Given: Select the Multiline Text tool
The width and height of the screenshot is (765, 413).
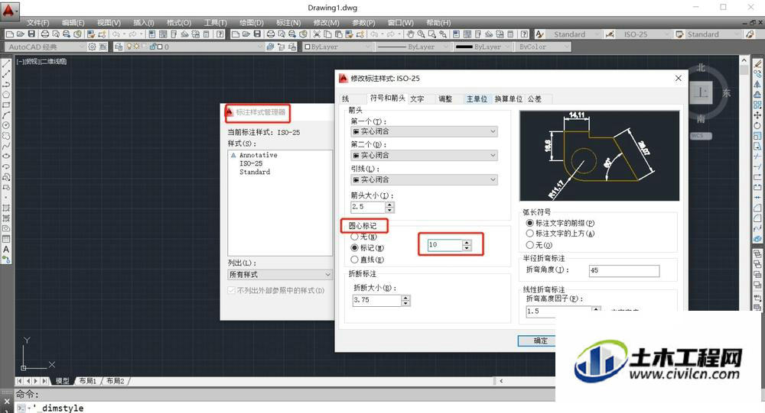Looking at the screenshot, I should [6, 249].
